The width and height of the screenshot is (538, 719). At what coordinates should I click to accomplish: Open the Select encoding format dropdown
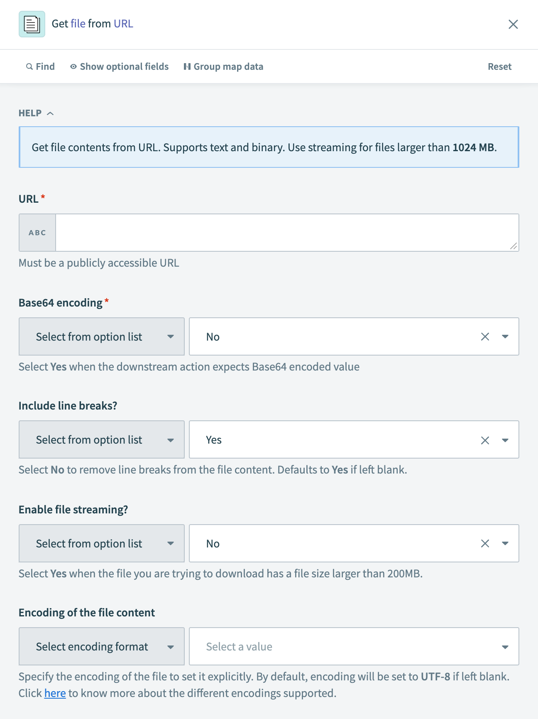click(x=101, y=646)
